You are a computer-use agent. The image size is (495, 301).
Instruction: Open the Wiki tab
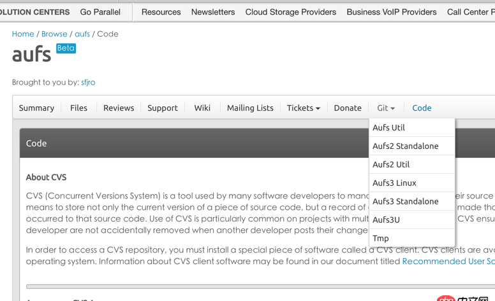[x=202, y=108]
